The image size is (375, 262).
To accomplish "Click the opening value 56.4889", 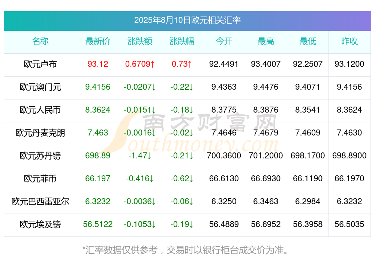I will pos(224,224).
